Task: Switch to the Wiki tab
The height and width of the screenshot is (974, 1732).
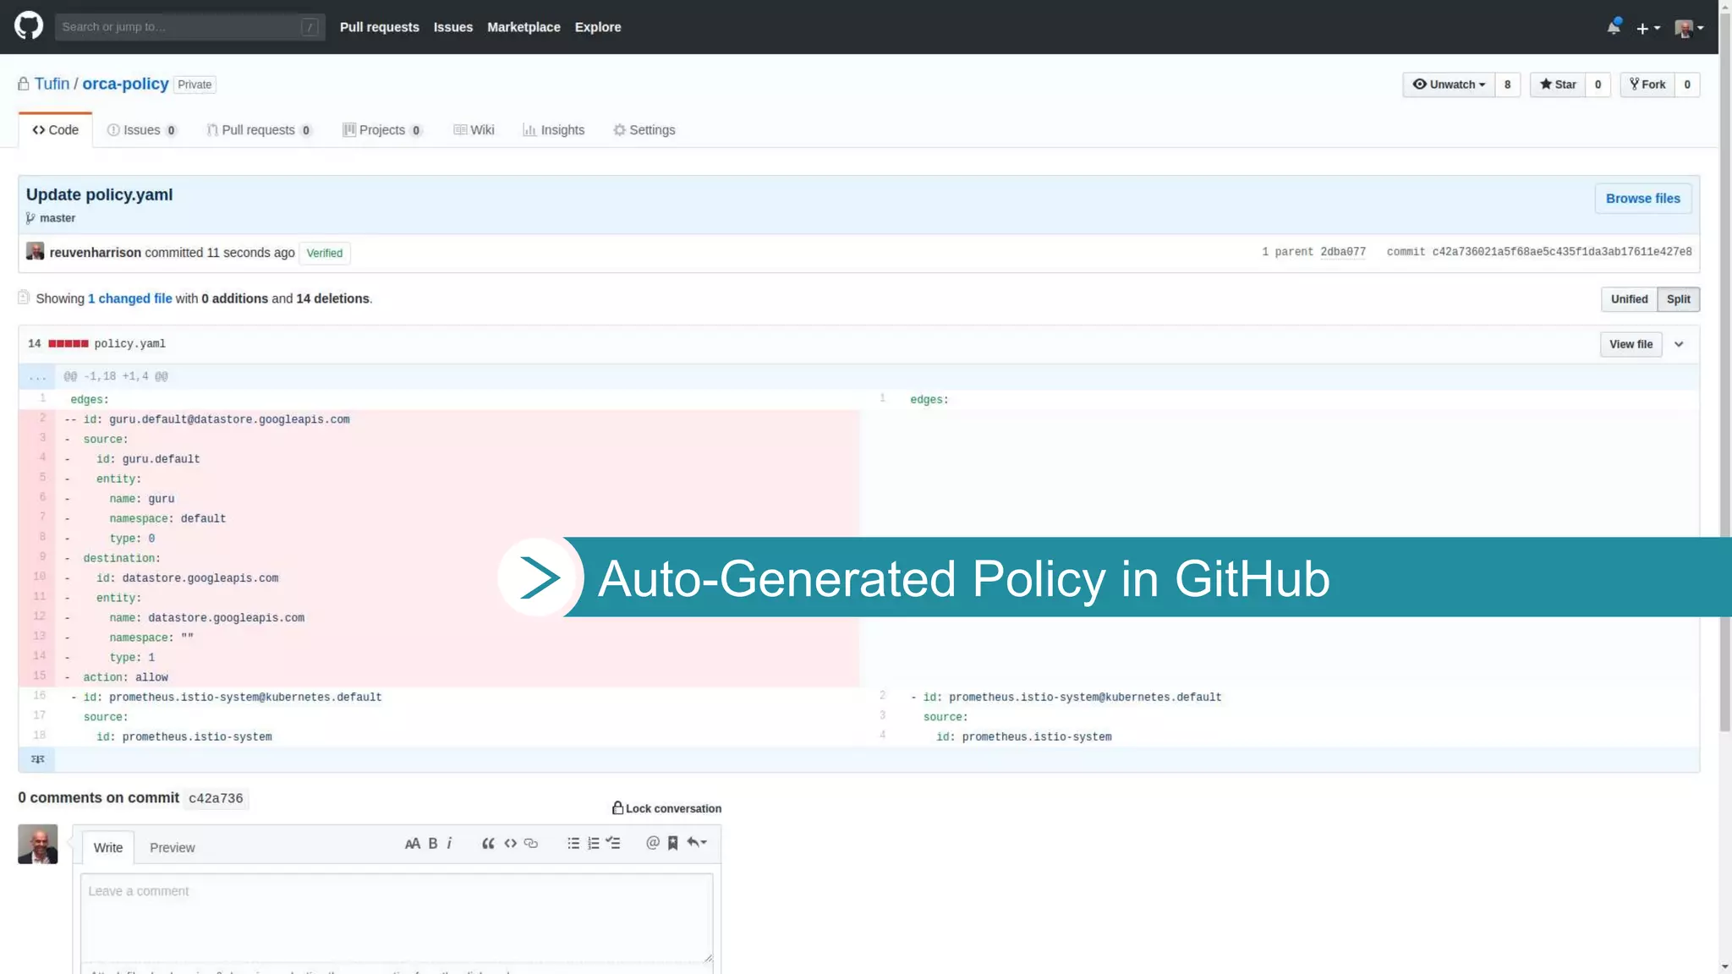Action: pos(474,130)
